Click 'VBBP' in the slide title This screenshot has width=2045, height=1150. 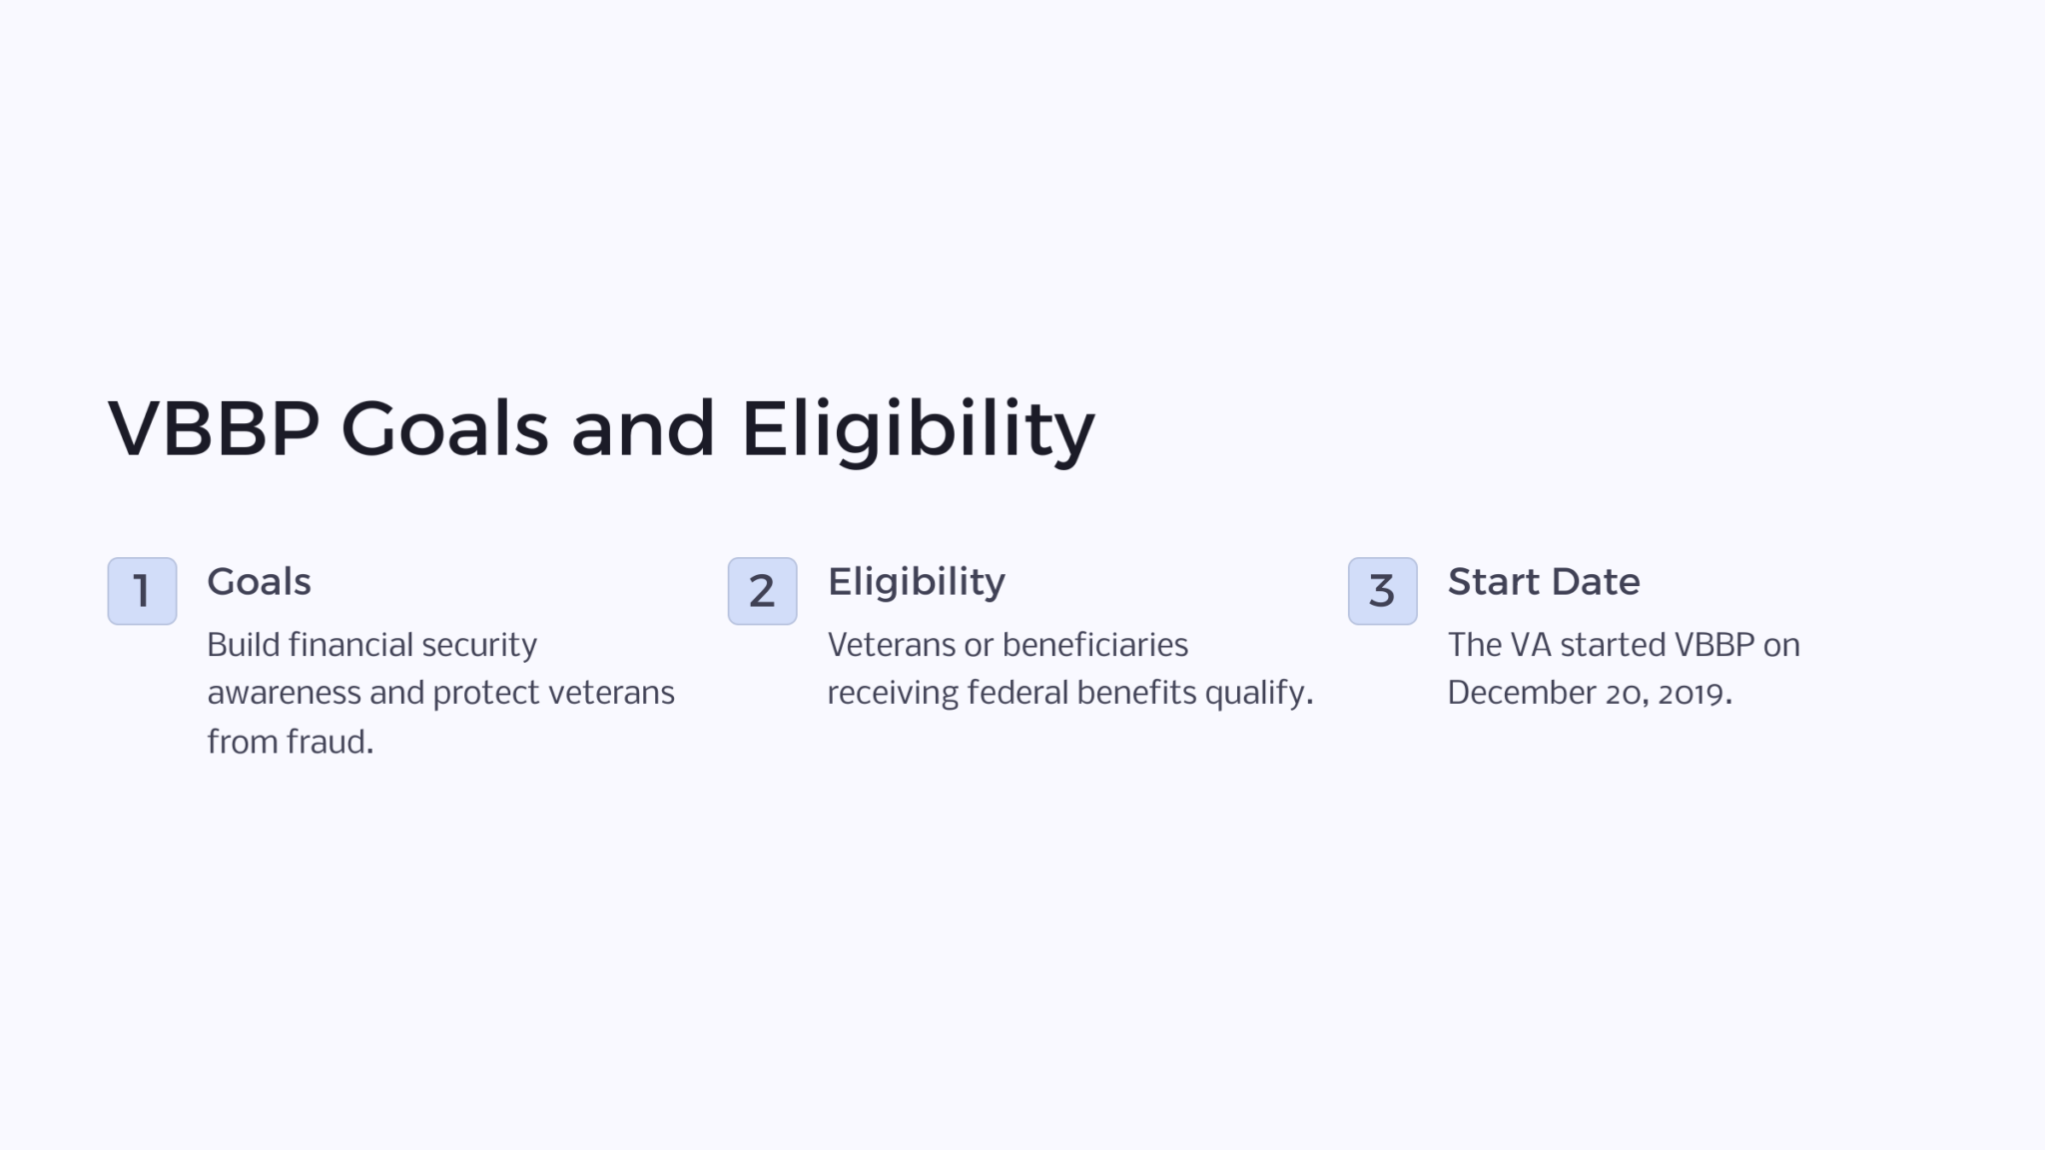pyautogui.click(x=214, y=429)
